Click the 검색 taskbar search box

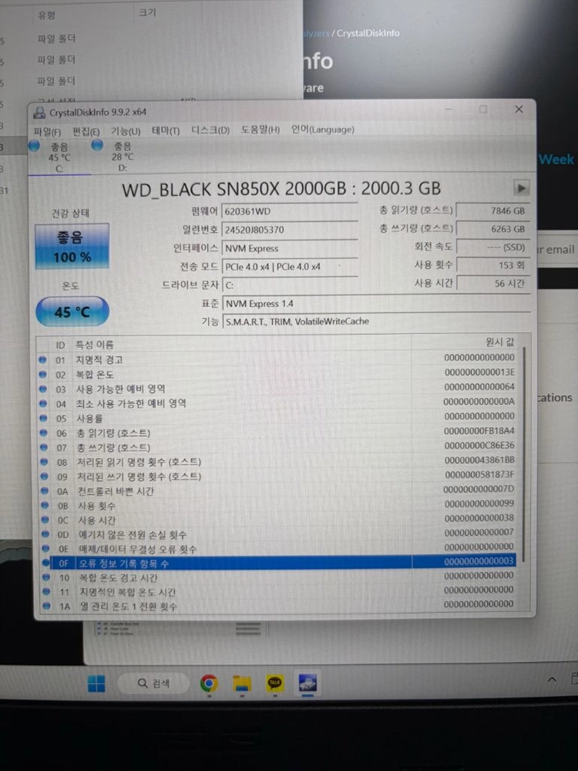click(154, 683)
